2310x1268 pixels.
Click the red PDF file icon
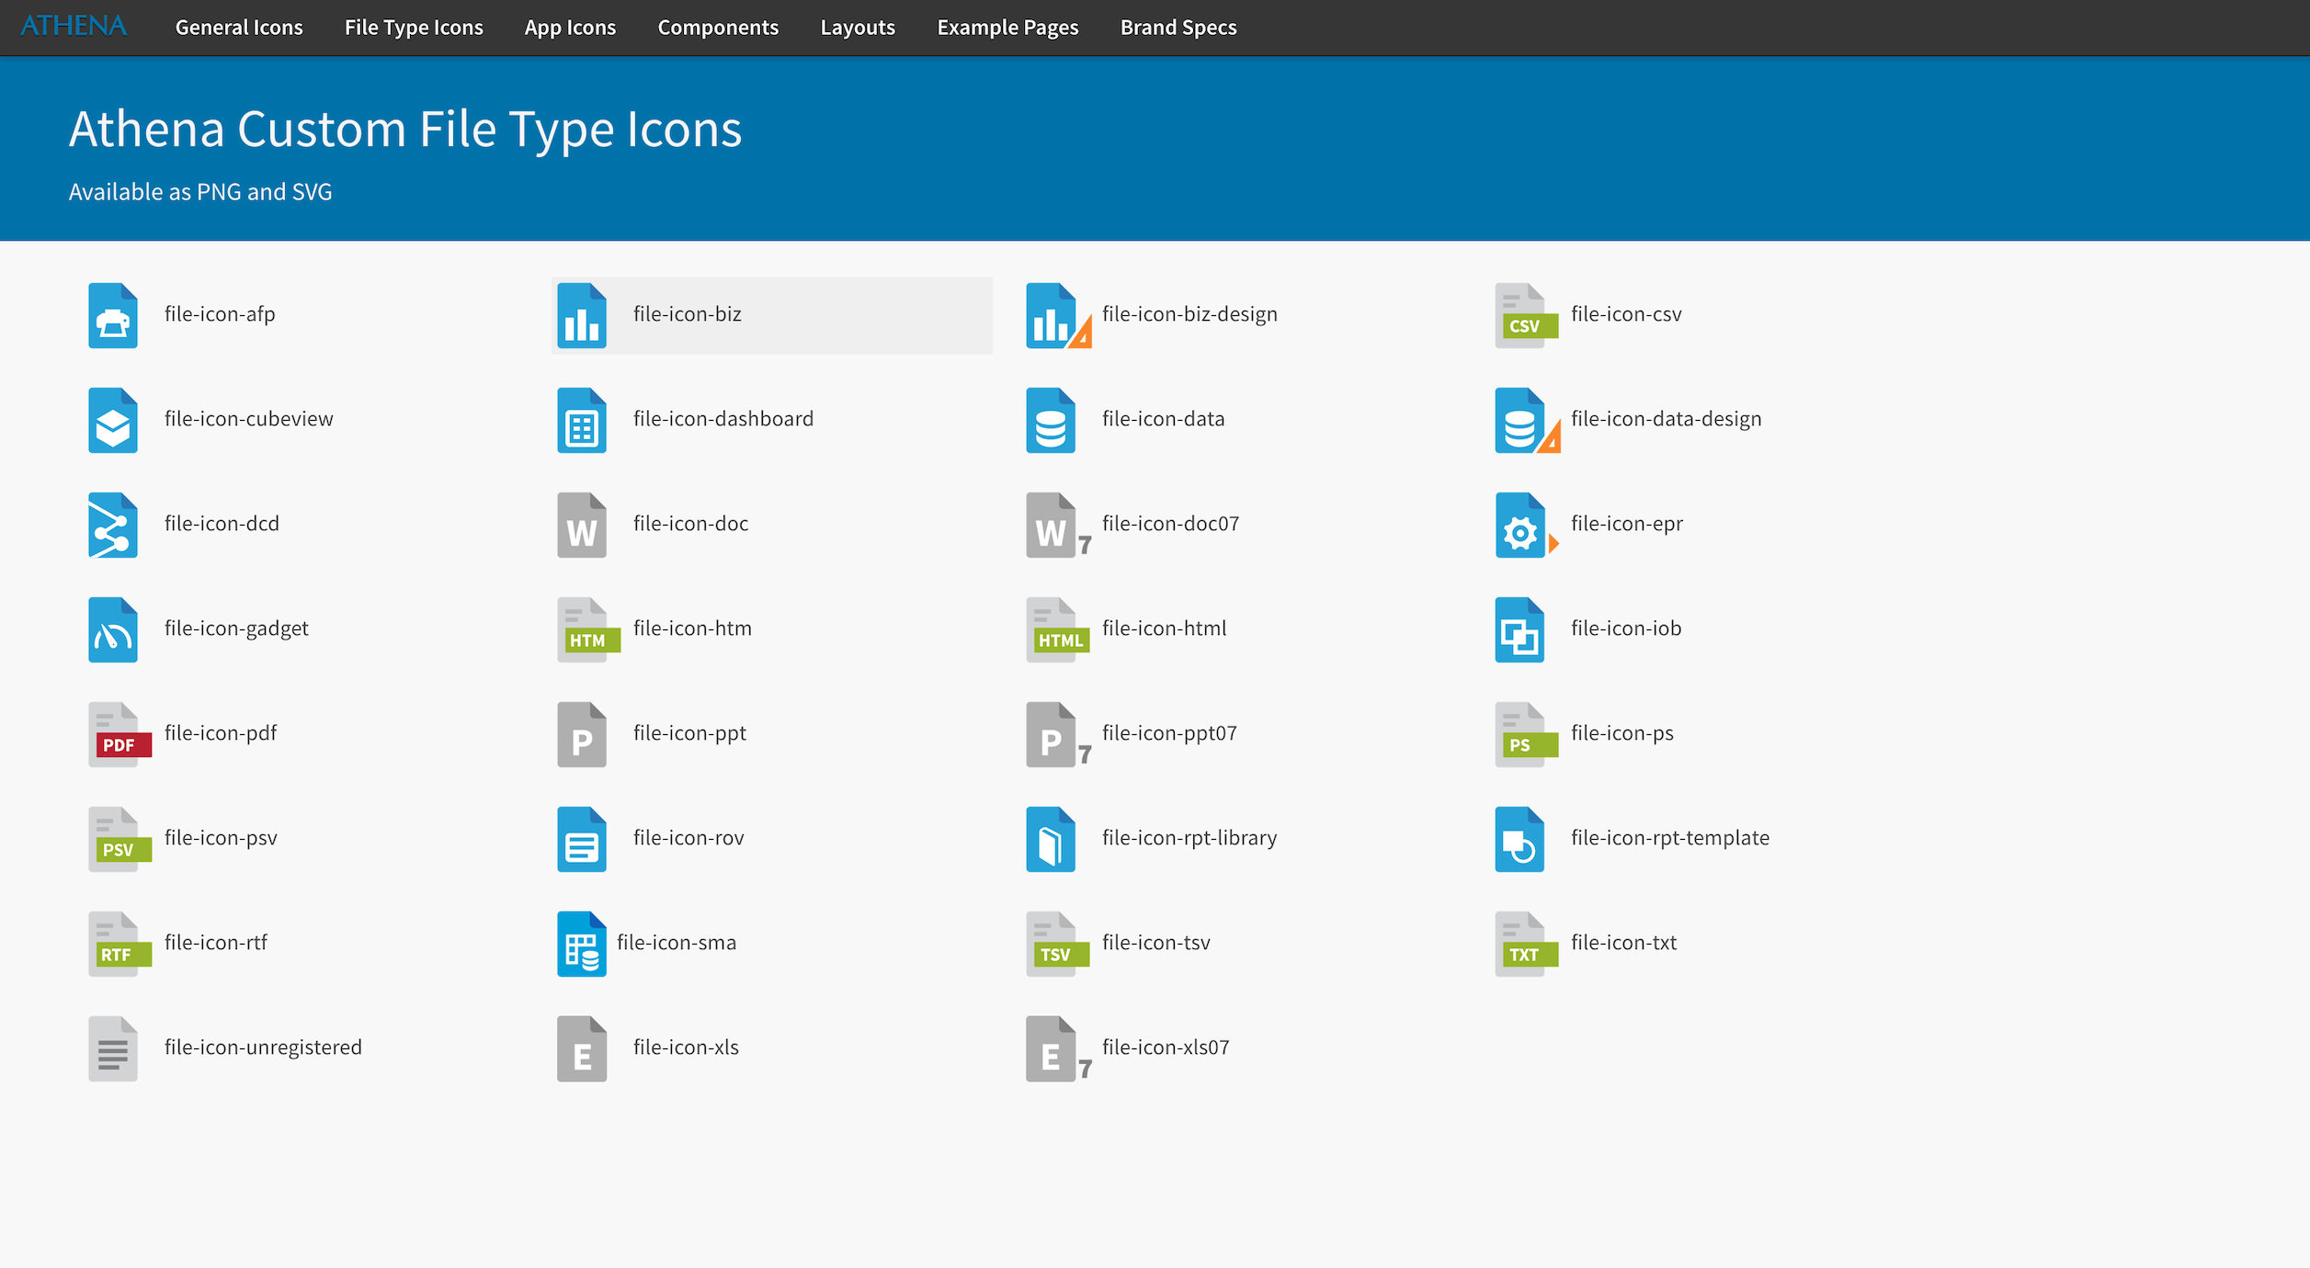119,734
